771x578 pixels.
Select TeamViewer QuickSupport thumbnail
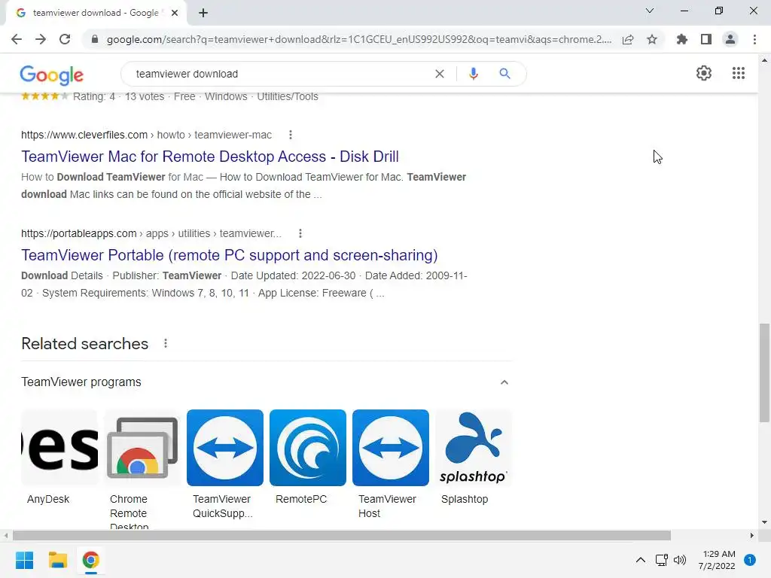point(225,448)
